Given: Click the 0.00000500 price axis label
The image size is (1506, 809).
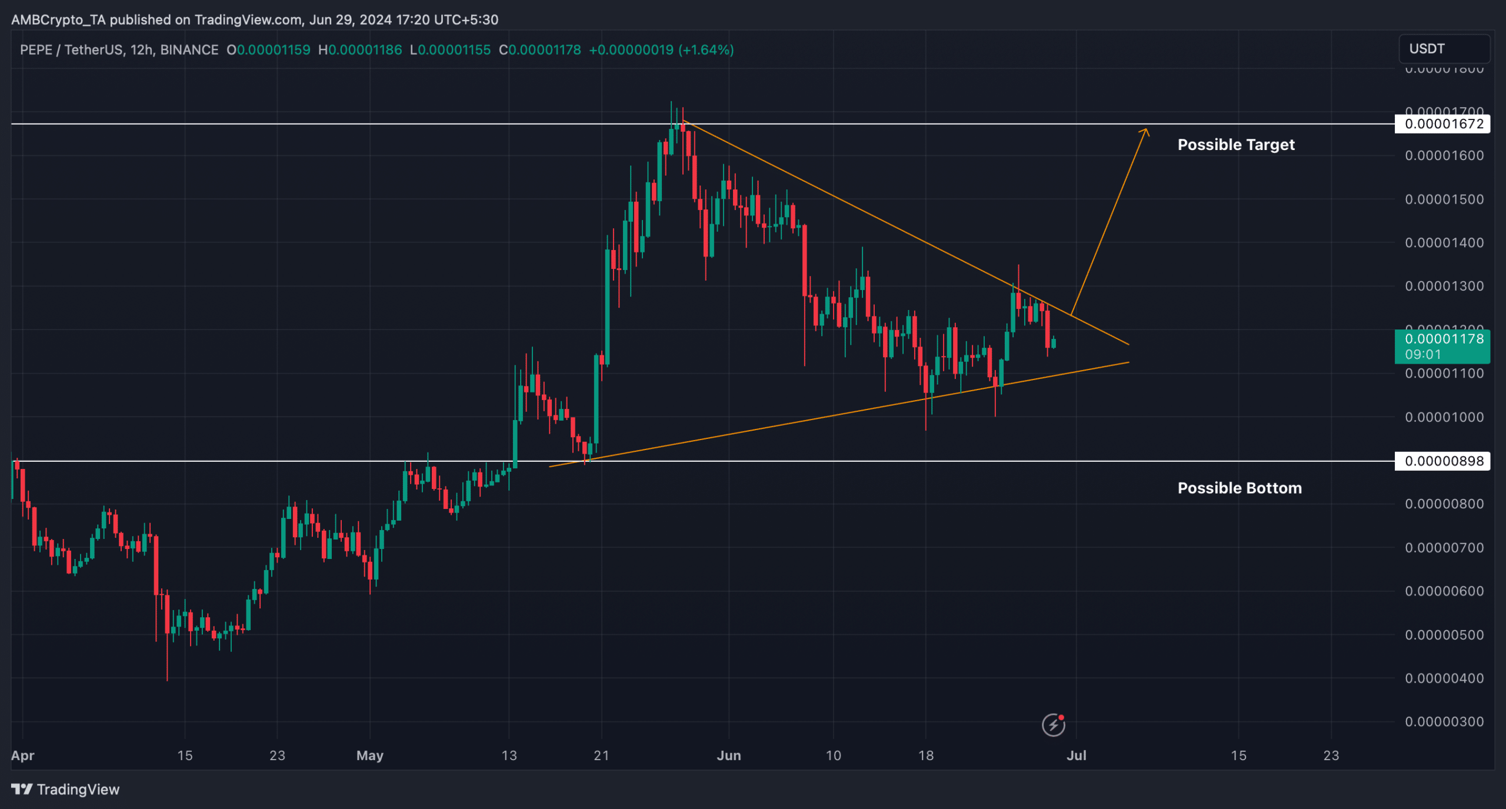Looking at the screenshot, I should click(x=1444, y=634).
